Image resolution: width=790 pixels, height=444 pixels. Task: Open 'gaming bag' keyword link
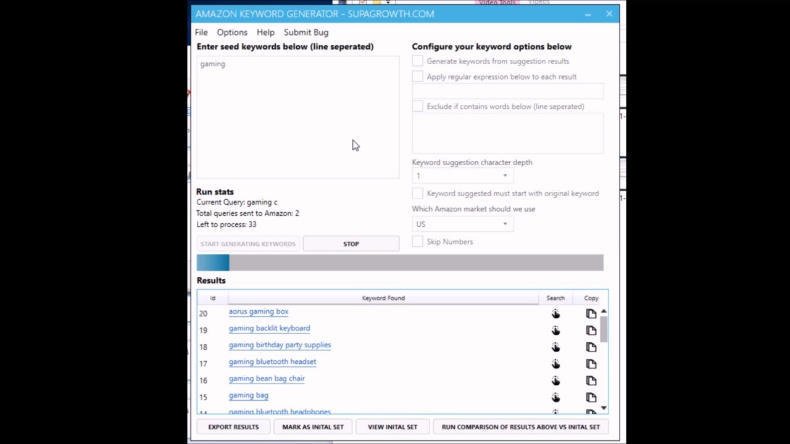tap(248, 395)
